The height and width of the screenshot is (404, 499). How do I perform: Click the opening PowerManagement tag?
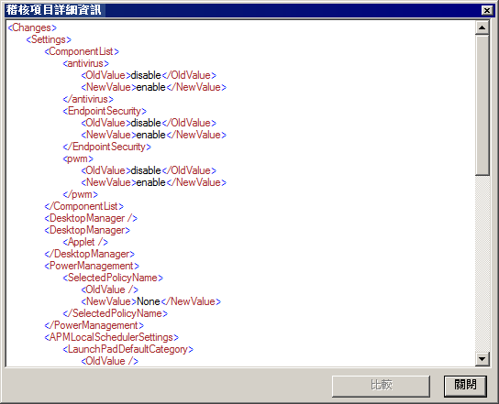coord(92,266)
